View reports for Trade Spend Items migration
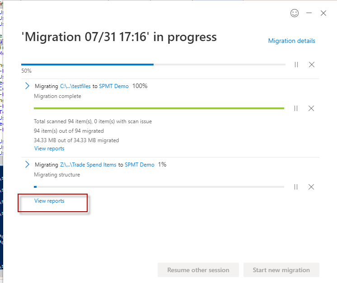This screenshot has height=283, width=337. tap(49, 201)
